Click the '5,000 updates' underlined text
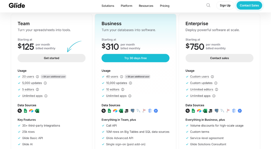This screenshot has height=149, width=271. [x=32, y=83]
